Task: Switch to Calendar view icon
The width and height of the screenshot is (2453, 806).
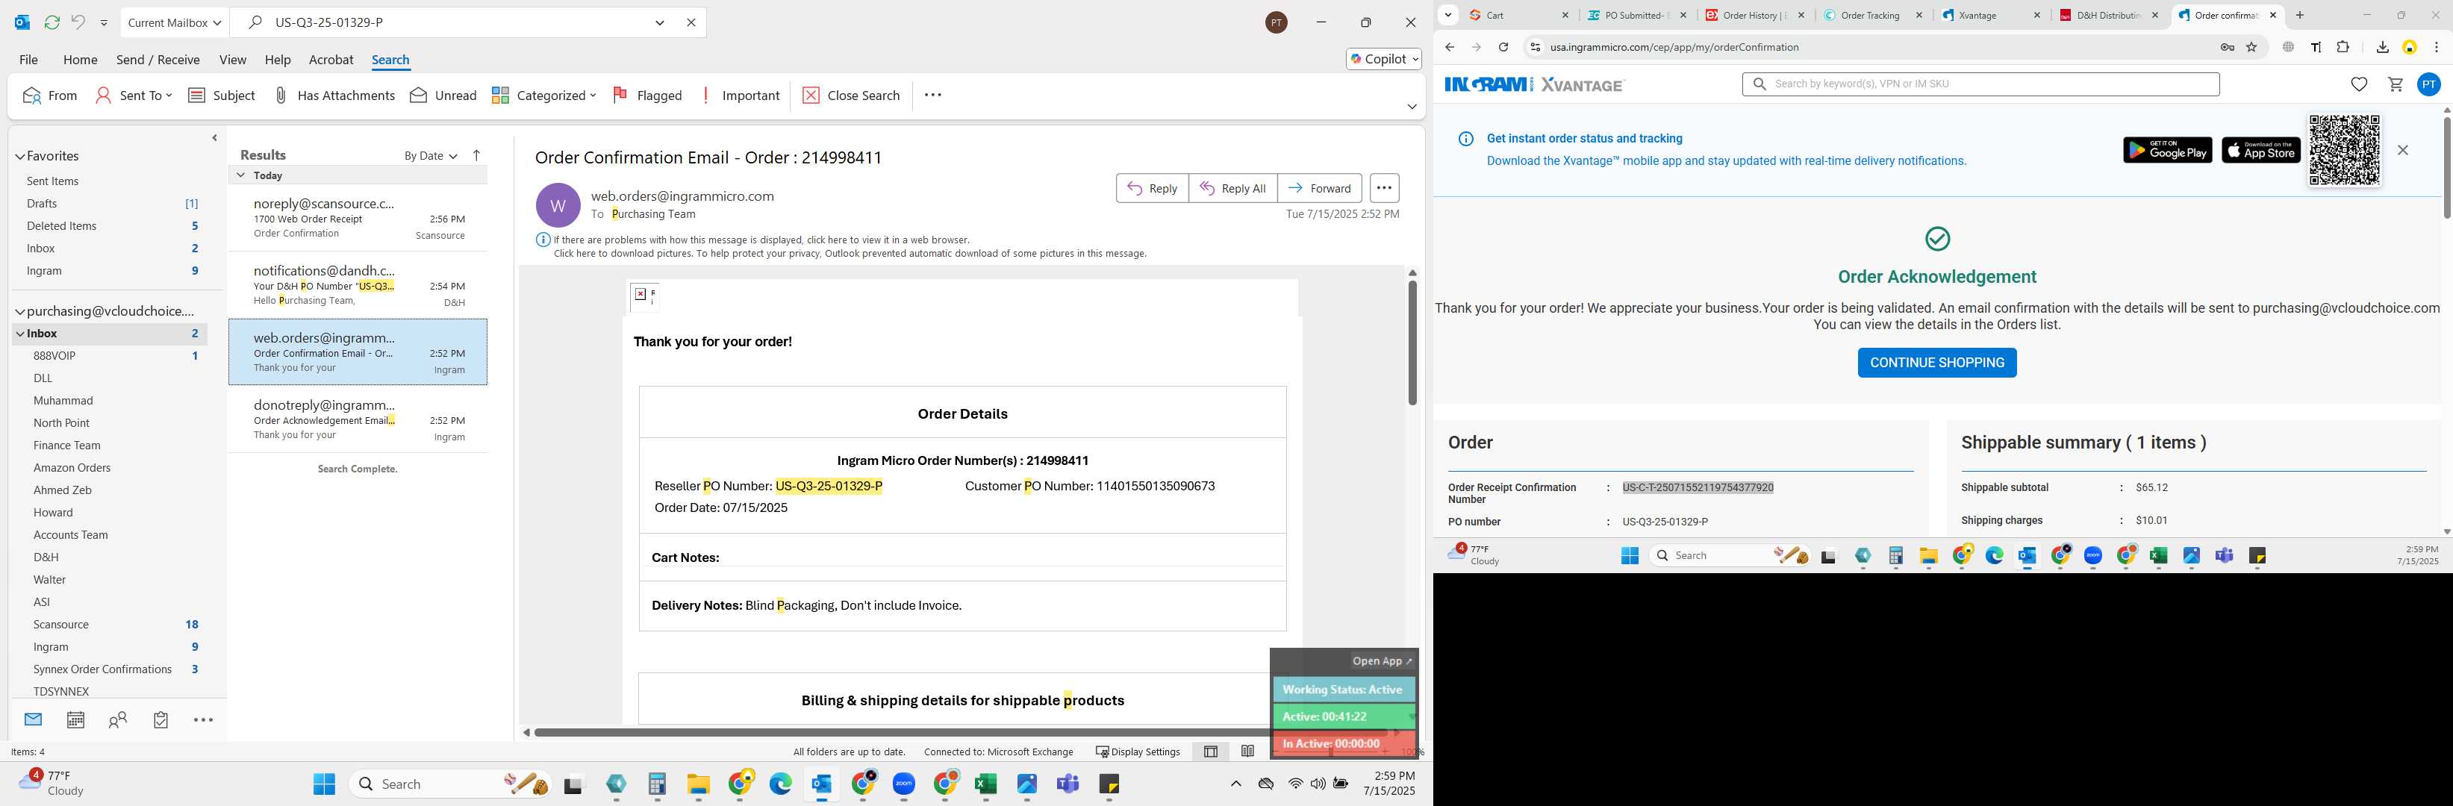Action: (x=75, y=719)
